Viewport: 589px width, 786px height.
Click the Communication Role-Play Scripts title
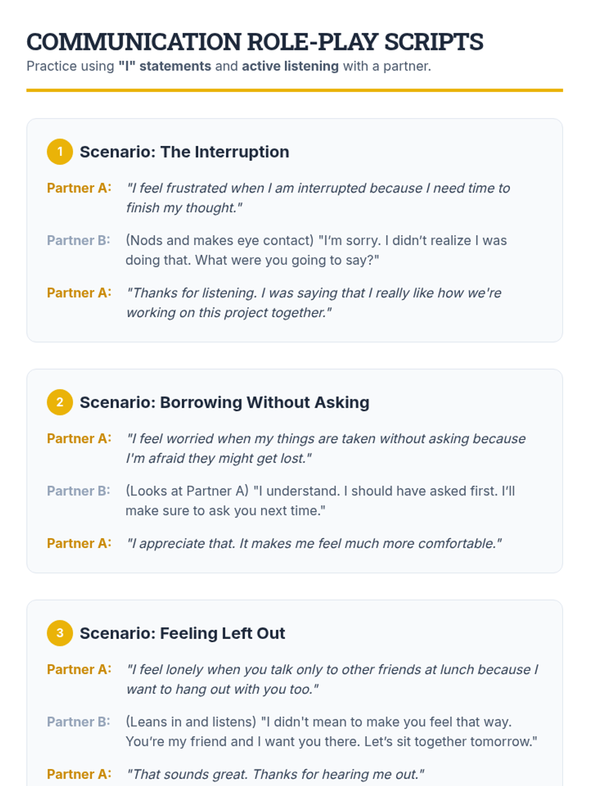255,42
